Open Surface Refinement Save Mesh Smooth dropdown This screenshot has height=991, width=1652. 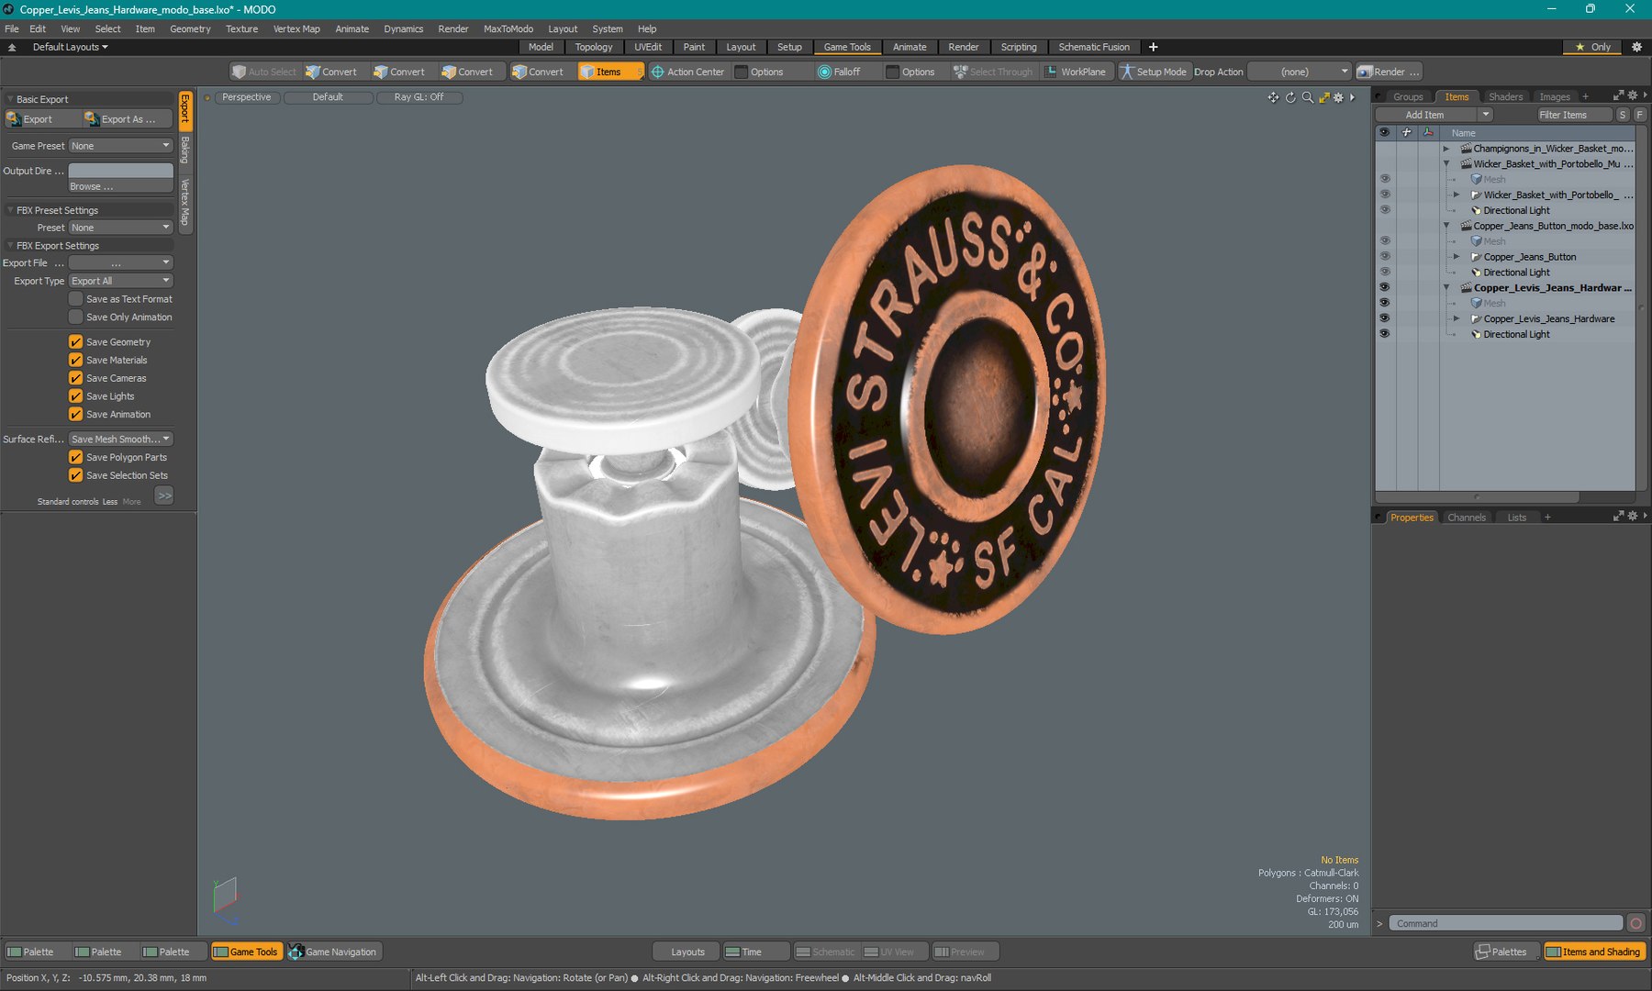coord(121,440)
